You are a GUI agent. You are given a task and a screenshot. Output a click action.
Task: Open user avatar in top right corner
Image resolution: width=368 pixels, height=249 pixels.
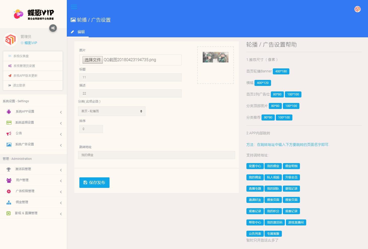pos(357,9)
